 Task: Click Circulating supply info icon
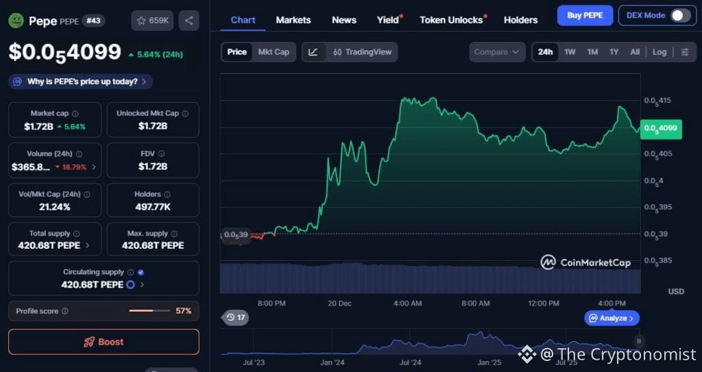[x=130, y=272]
